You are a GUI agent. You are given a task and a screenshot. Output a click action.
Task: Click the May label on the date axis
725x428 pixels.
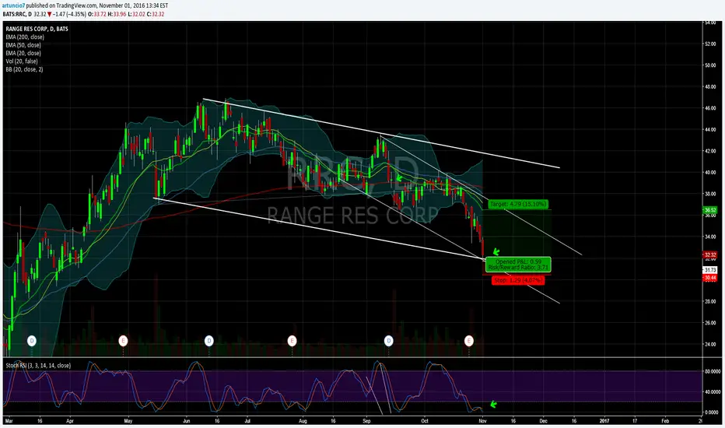128,421
